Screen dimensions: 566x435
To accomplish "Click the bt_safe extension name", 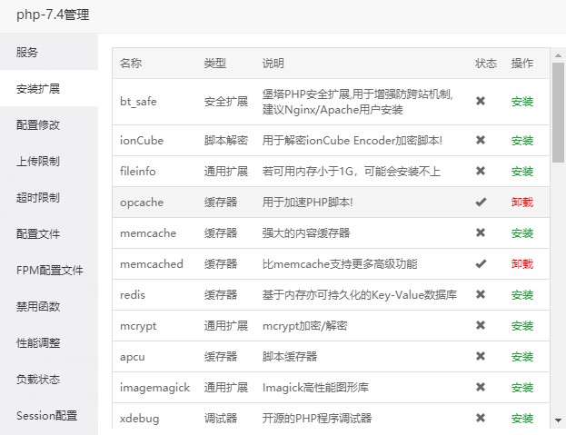I will pos(138,102).
